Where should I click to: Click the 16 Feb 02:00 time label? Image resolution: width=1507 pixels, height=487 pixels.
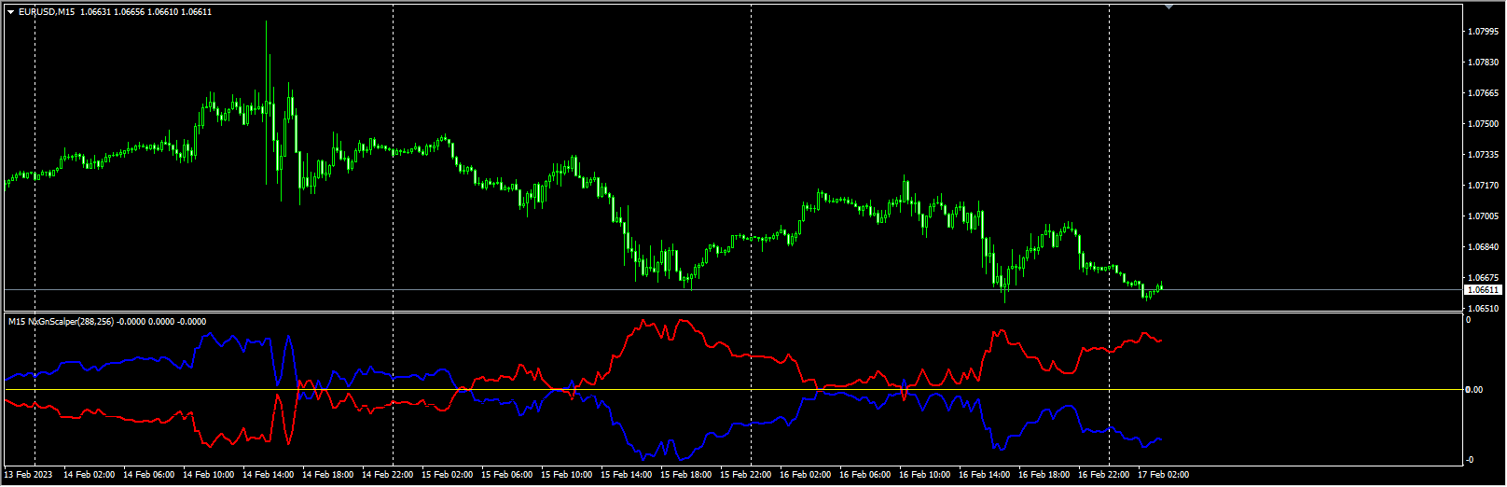pyautogui.click(x=806, y=475)
